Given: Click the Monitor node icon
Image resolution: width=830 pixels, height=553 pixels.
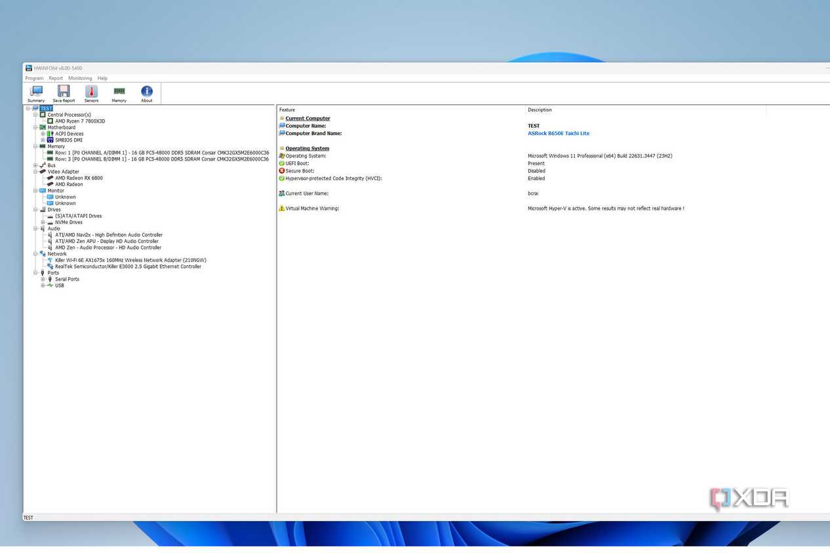Looking at the screenshot, I should click(43, 191).
